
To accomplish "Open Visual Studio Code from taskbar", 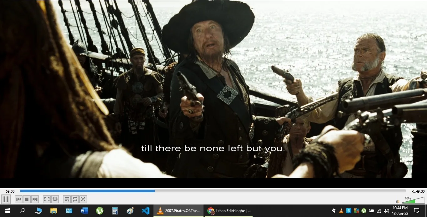I will click(x=146, y=211).
